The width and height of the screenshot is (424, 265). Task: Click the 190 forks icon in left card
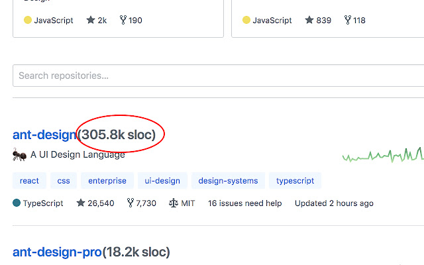[x=123, y=20]
